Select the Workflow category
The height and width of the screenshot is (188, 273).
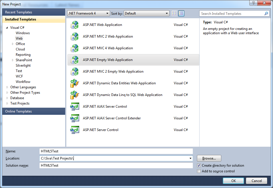point(23,82)
